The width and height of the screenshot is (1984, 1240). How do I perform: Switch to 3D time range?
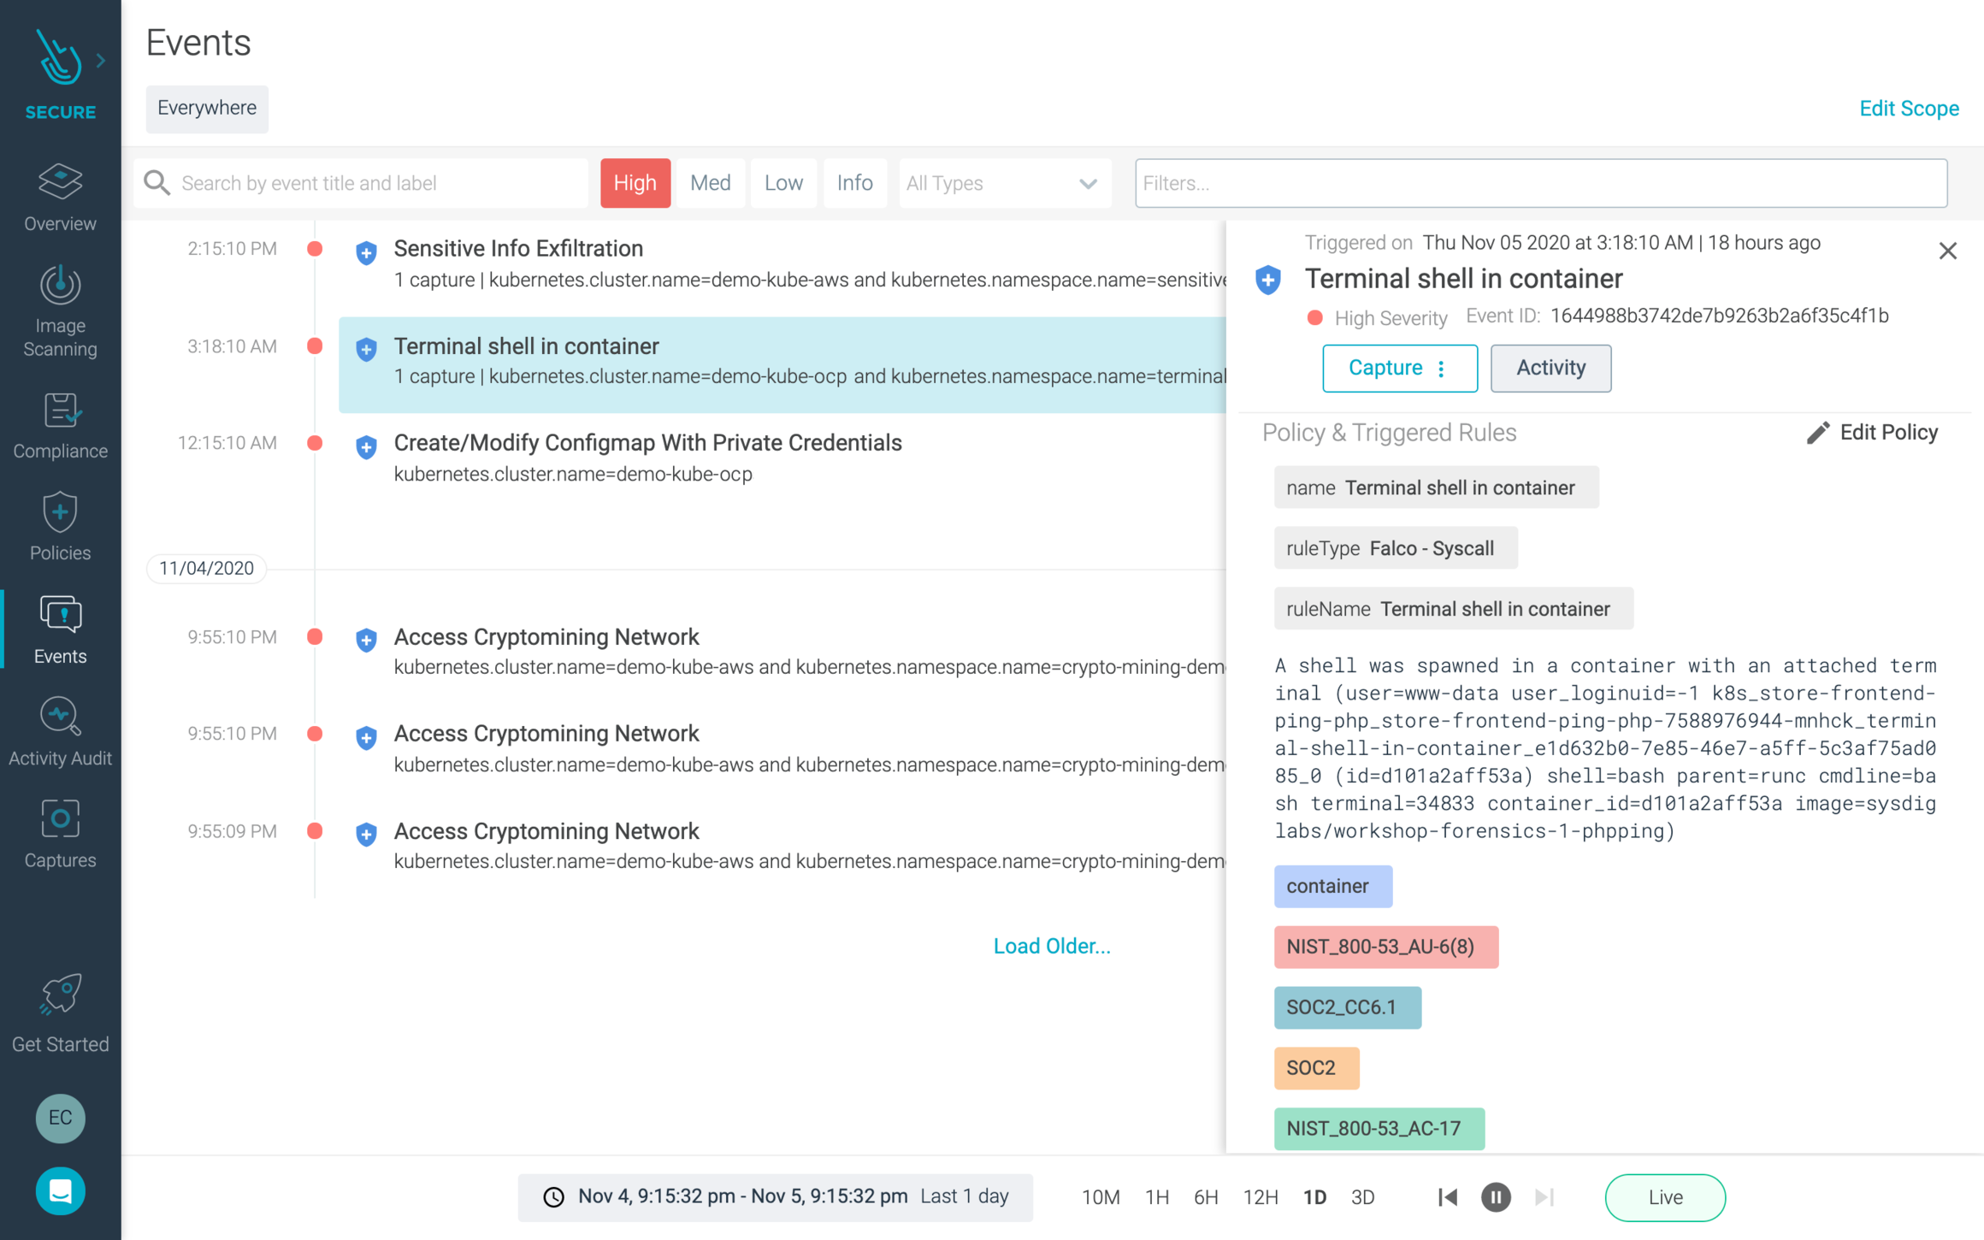pyautogui.click(x=1362, y=1197)
